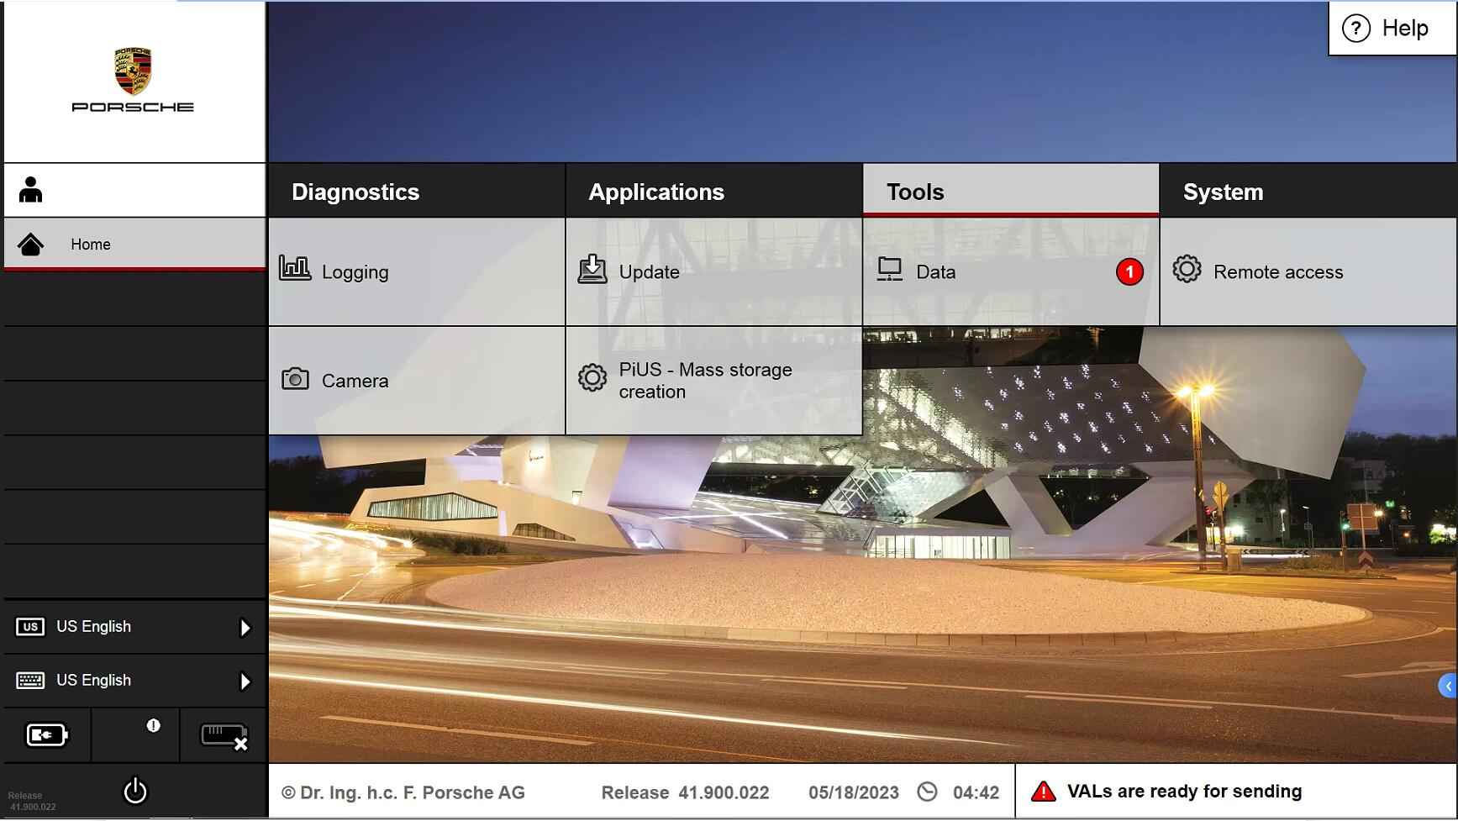Click the disconnected vehicle interface icon
Viewport: 1458px width, 821px height.
[224, 736]
